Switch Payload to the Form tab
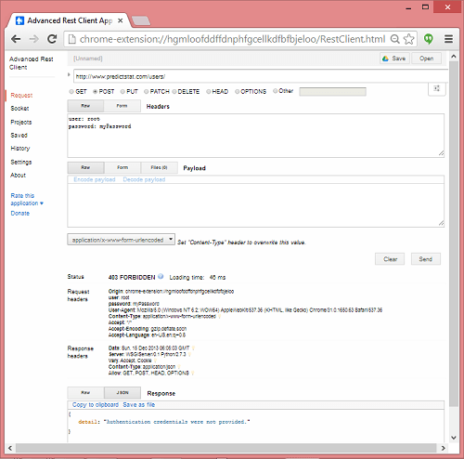 tap(122, 167)
